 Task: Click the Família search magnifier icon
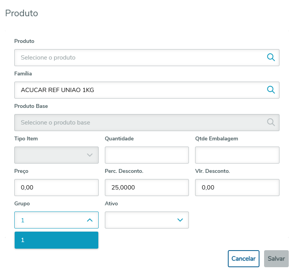click(271, 90)
